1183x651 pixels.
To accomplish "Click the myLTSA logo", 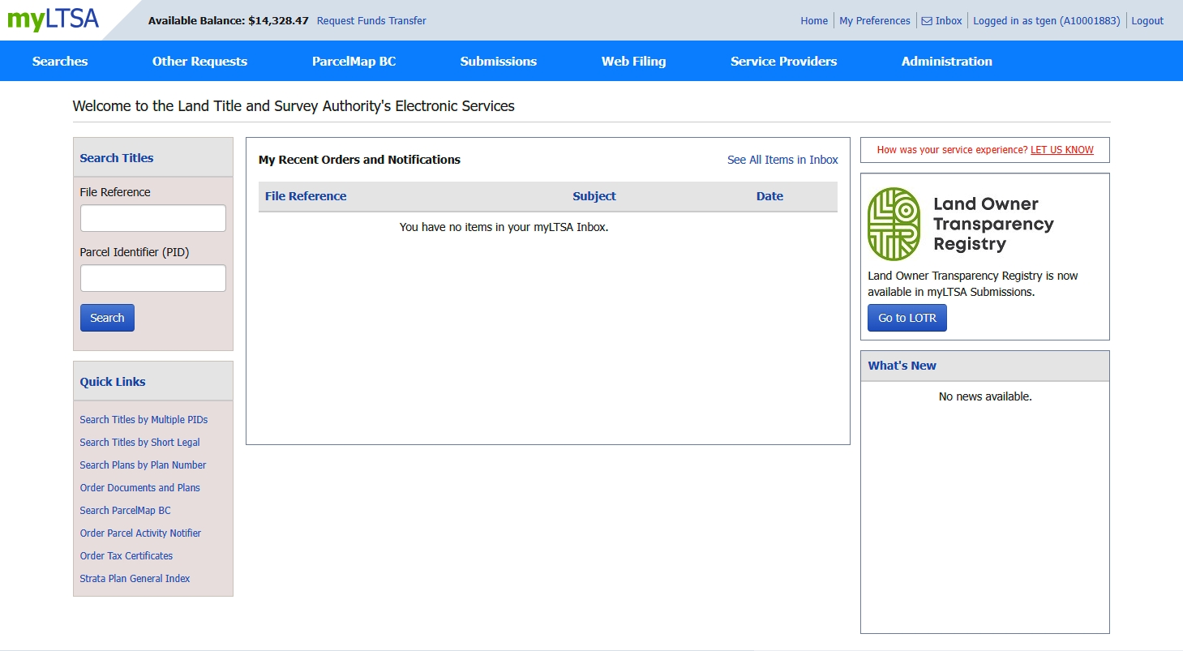I will point(54,19).
